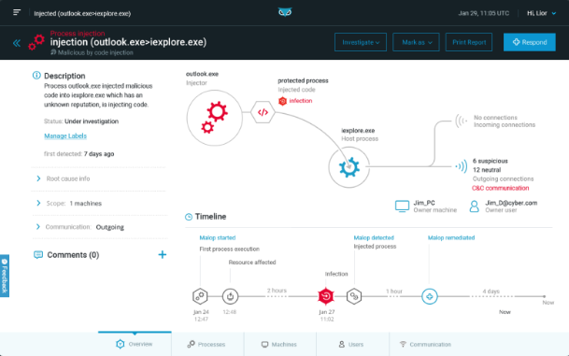Click the Description info icon
The image size is (569, 356).
[x=36, y=75]
